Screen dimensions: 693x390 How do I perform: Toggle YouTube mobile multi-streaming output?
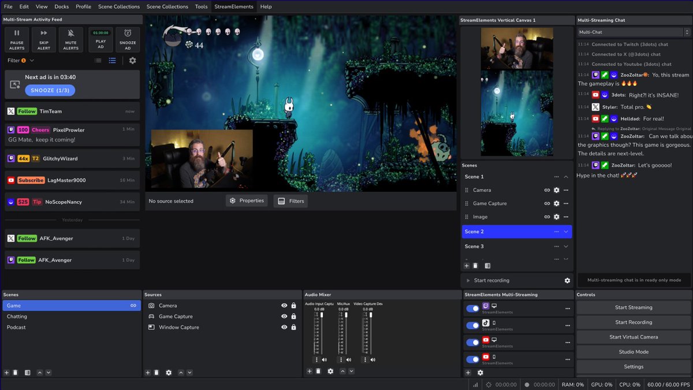click(472, 359)
